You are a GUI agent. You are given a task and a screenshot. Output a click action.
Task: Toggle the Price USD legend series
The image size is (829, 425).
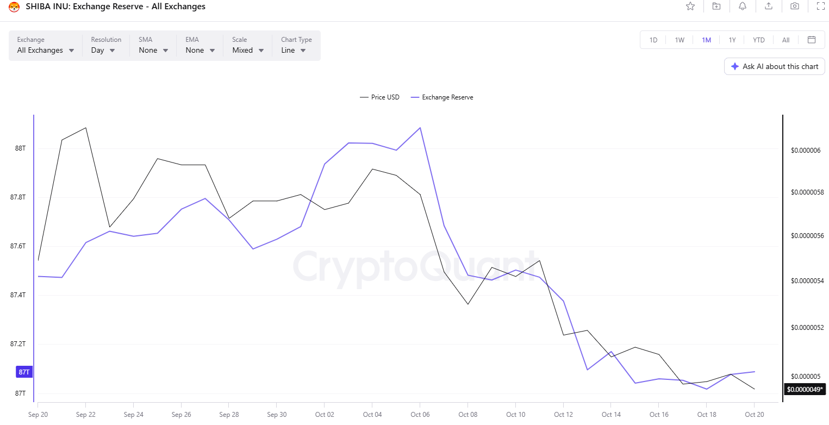tap(379, 97)
